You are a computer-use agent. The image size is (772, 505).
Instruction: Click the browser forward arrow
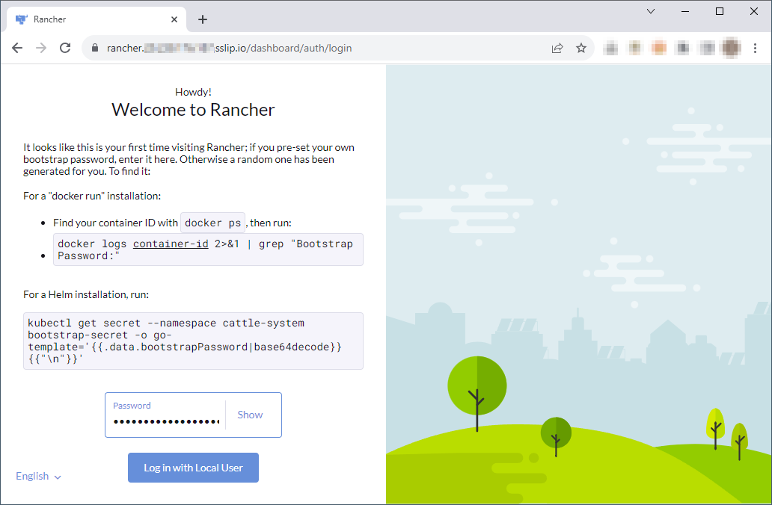(41, 48)
